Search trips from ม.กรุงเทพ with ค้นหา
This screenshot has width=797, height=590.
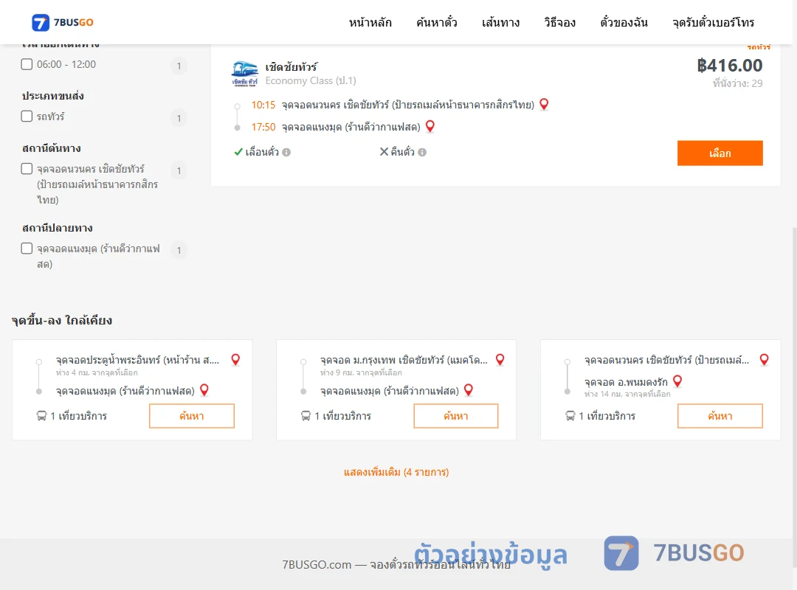point(456,416)
